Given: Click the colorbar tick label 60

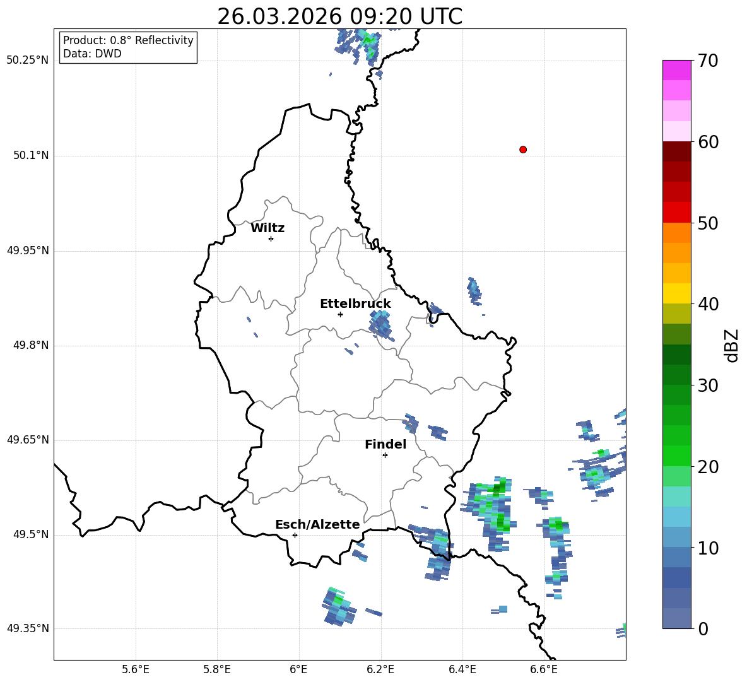Looking at the screenshot, I should (x=708, y=143).
